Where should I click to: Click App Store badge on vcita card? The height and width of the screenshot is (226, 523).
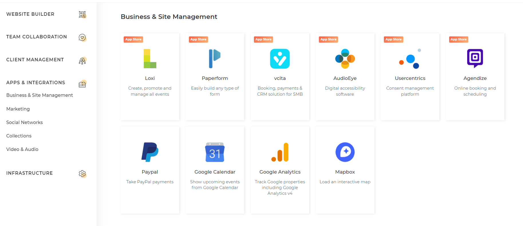pyautogui.click(x=263, y=40)
